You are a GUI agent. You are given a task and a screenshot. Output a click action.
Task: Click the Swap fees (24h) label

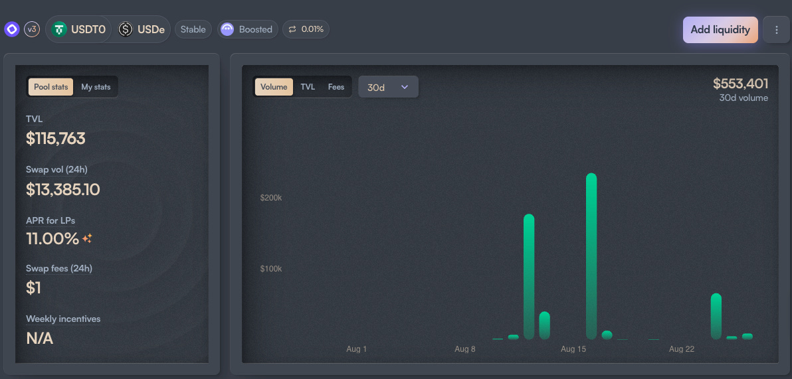(x=59, y=268)
